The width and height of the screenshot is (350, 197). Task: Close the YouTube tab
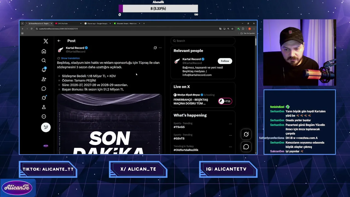coord(81,24)
